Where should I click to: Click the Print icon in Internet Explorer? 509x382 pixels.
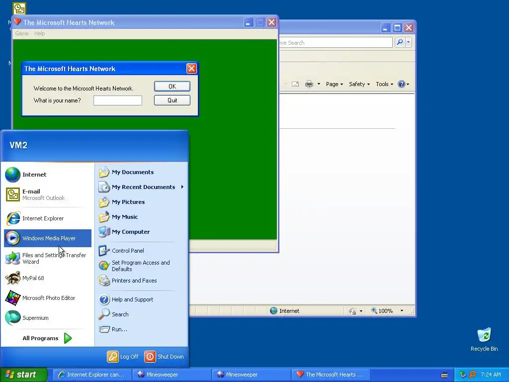point(309,84)
